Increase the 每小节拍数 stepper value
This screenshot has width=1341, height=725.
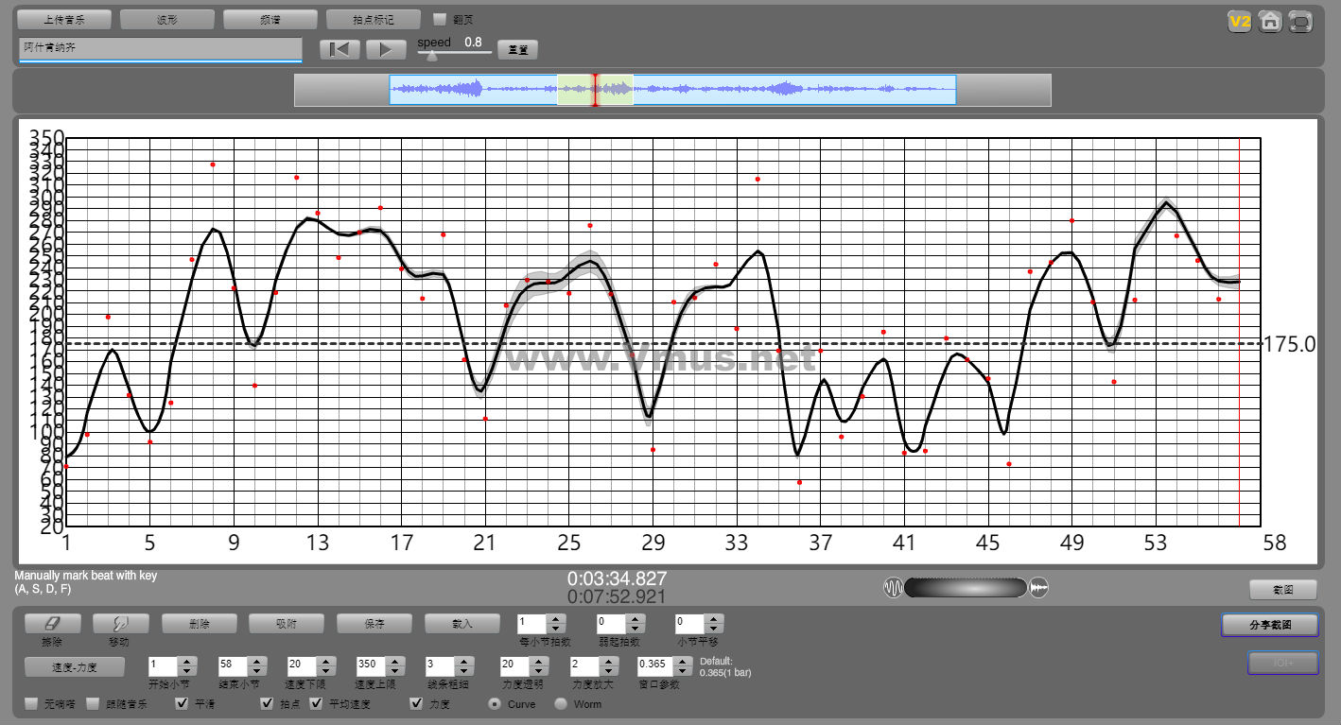pyautogui.click(x=555, y=619)
